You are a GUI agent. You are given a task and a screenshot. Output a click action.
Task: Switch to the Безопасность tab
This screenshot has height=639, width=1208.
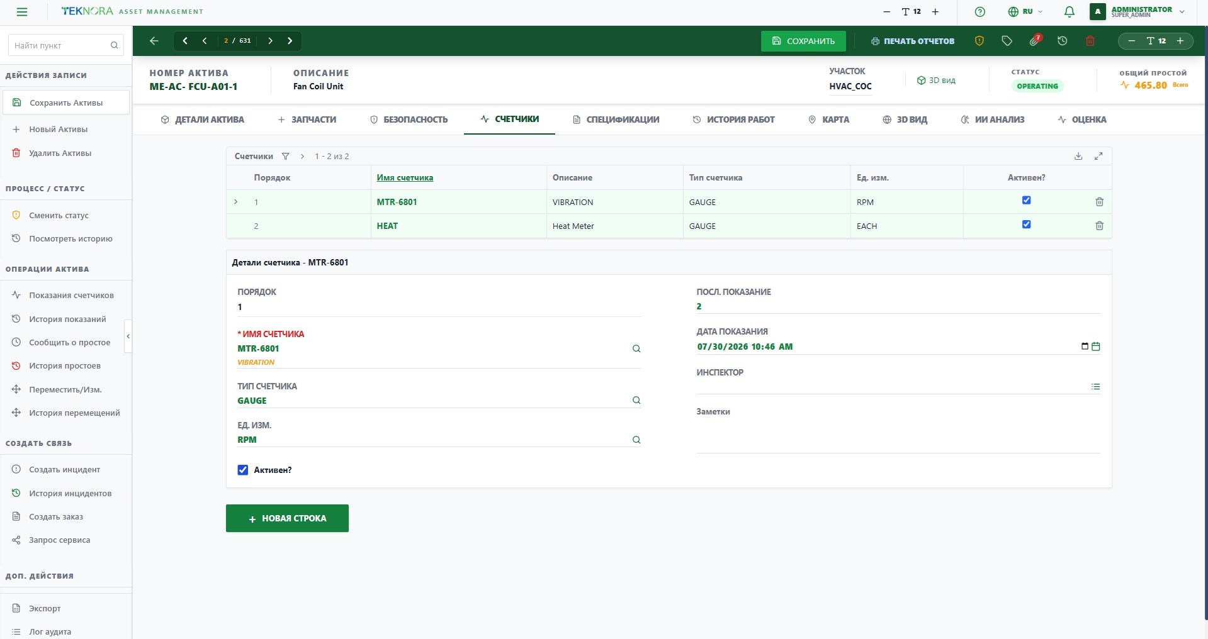(x=409, y=119)
